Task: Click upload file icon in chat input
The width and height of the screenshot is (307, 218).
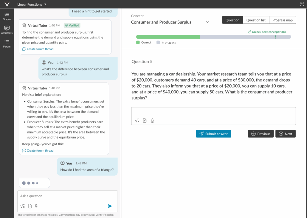Action: [30, 206]
